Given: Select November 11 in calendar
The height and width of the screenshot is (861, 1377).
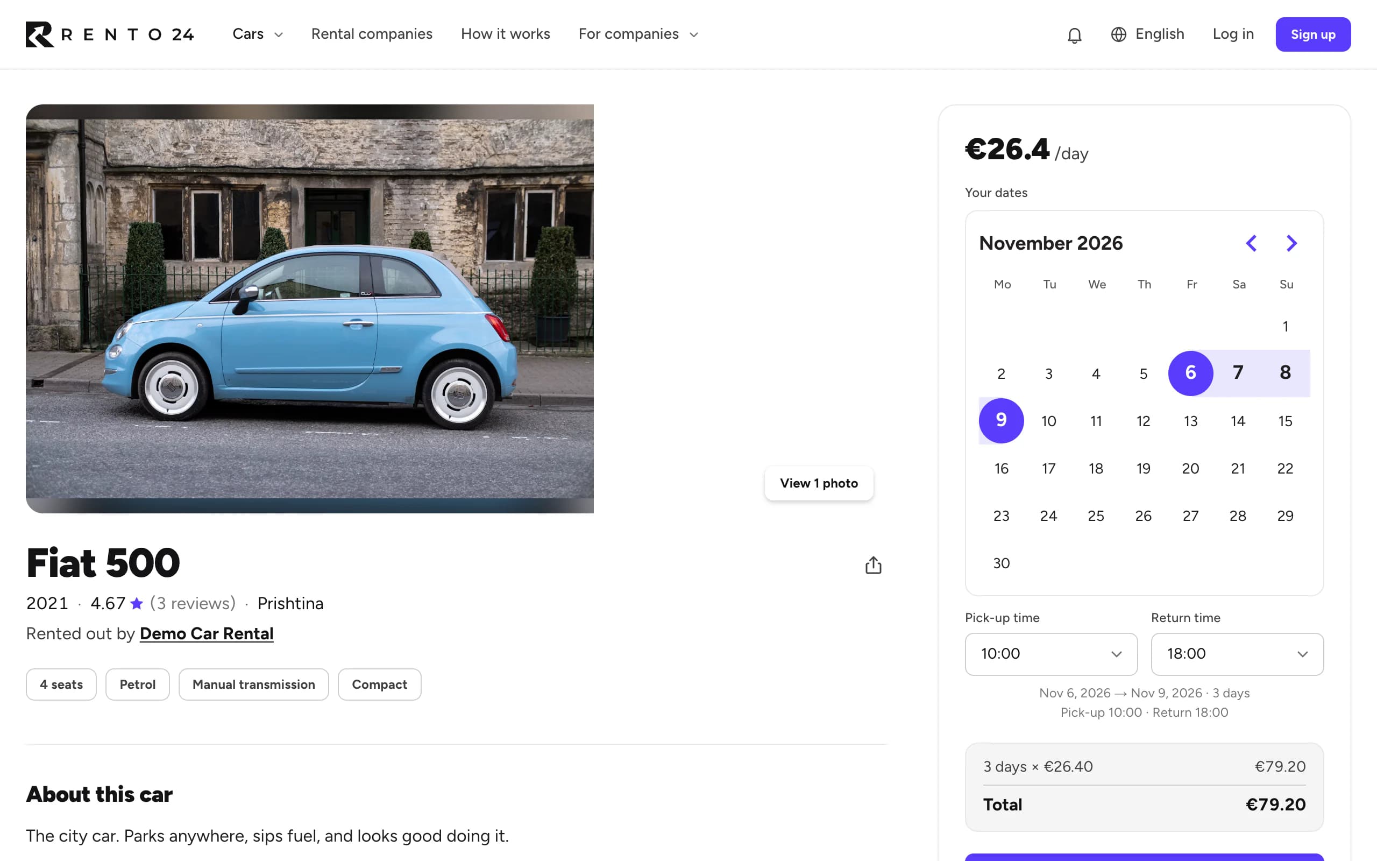Looking at the screenshot, I should coord(1096,421).
